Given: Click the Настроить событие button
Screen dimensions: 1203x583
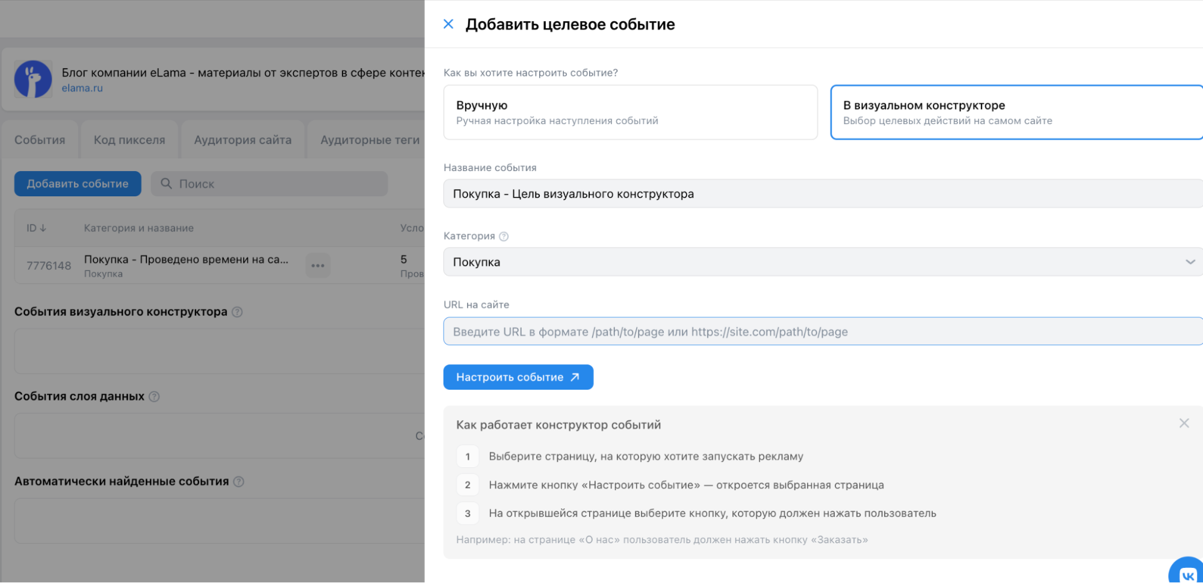Looking at the screenshot, I should click(x=518, y=377).
